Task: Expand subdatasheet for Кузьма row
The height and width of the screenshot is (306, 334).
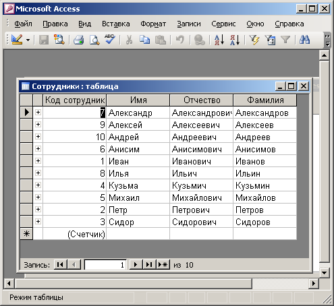Action: [38, 185]
